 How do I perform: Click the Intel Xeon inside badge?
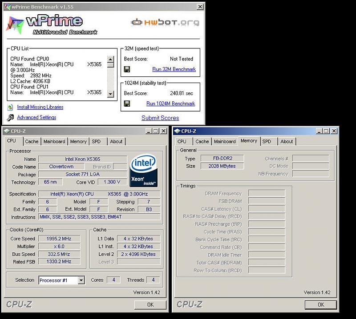pos(143,171)
